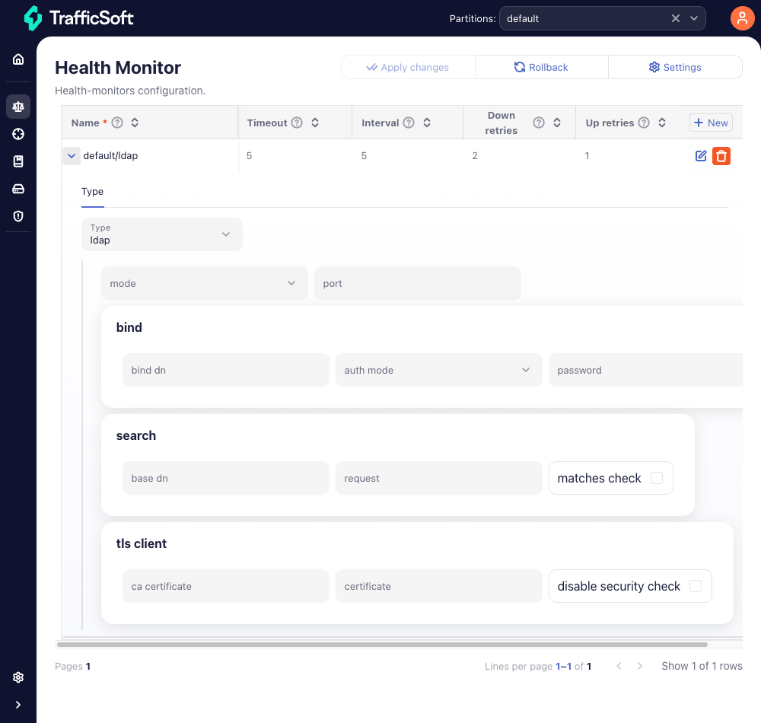
Task: Click the crosshair target sidebar icon
Action: (18, 134)
